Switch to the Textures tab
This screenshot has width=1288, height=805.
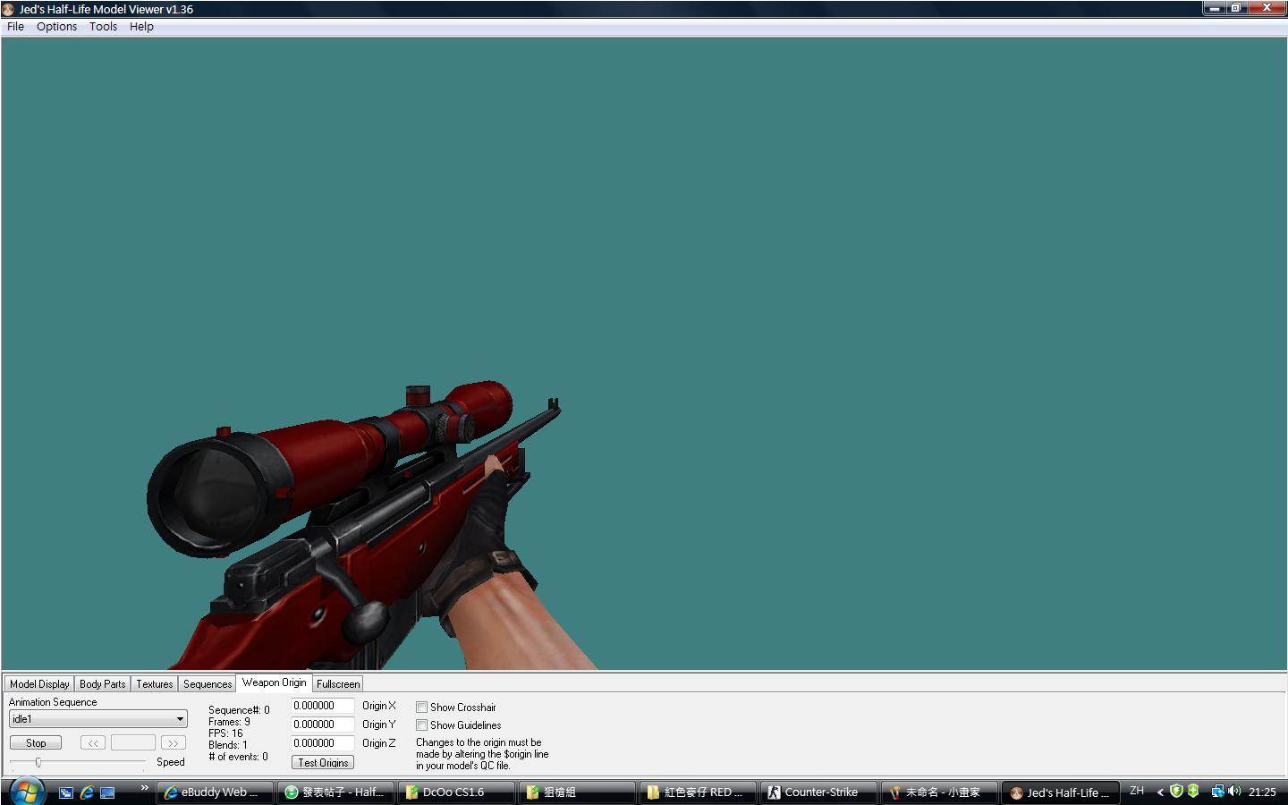tap(154, 684)
